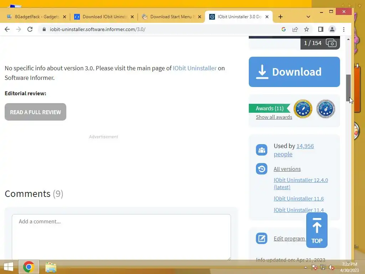Click the network tray icon
This screenshot has height=274, width=365.
[x=323, y=267]
